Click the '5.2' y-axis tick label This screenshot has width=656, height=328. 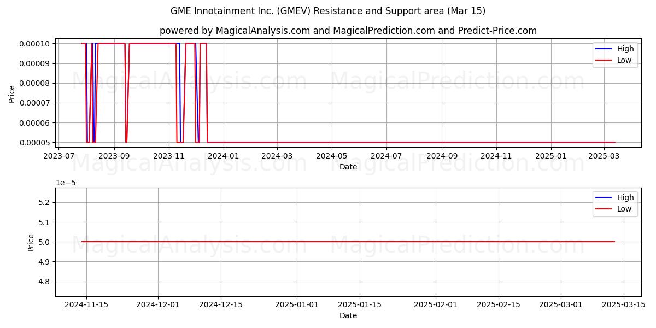coord(45,202)
